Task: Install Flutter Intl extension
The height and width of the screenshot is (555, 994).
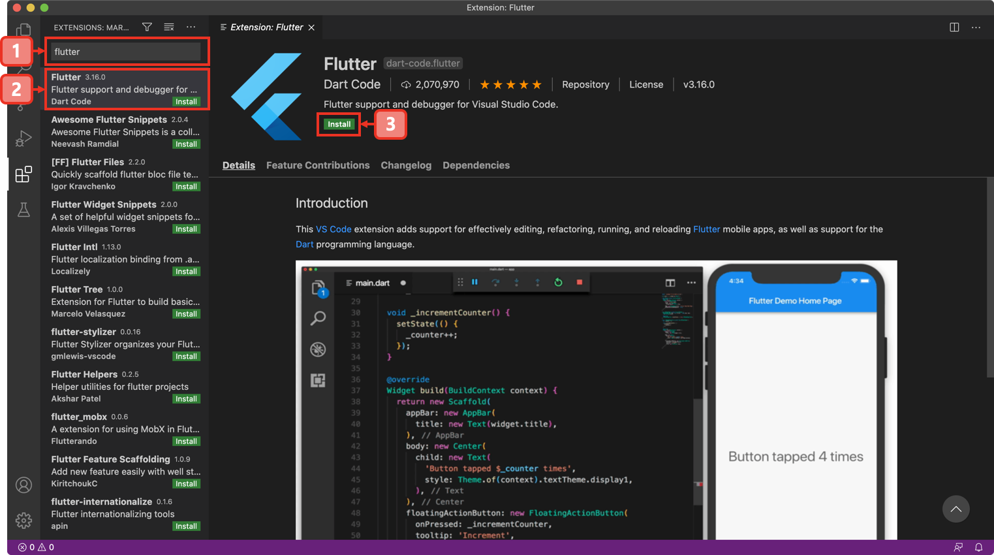Action: click(x=186, y=271)
